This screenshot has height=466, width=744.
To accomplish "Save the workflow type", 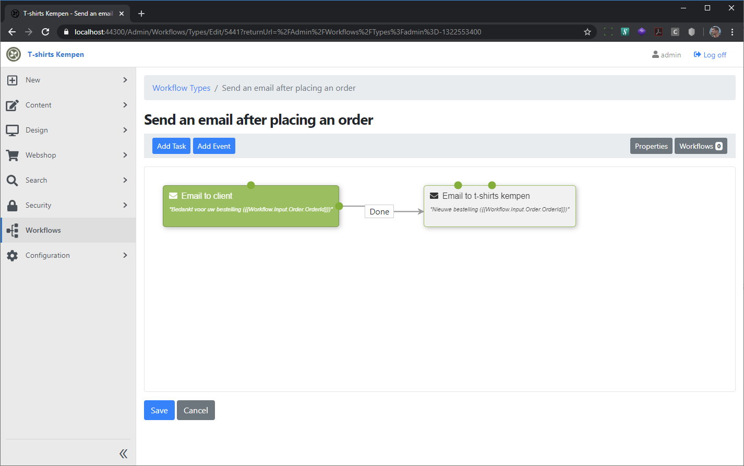I will (x=159, y=410).
